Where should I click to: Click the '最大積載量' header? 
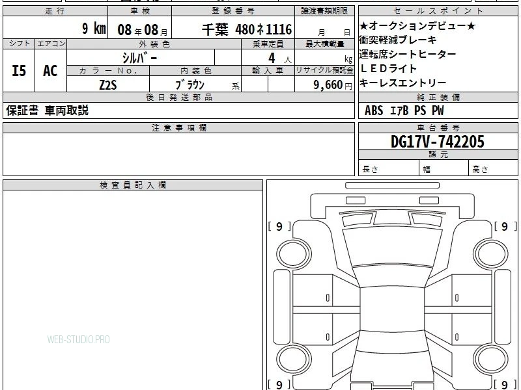(324, 44)
